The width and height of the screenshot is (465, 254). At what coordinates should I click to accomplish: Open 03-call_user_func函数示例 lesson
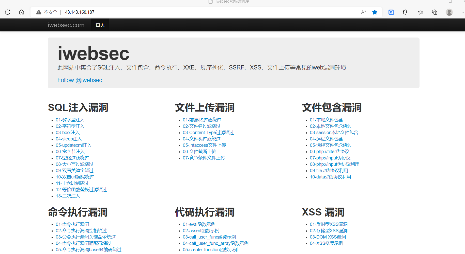[x=209, y=237]
